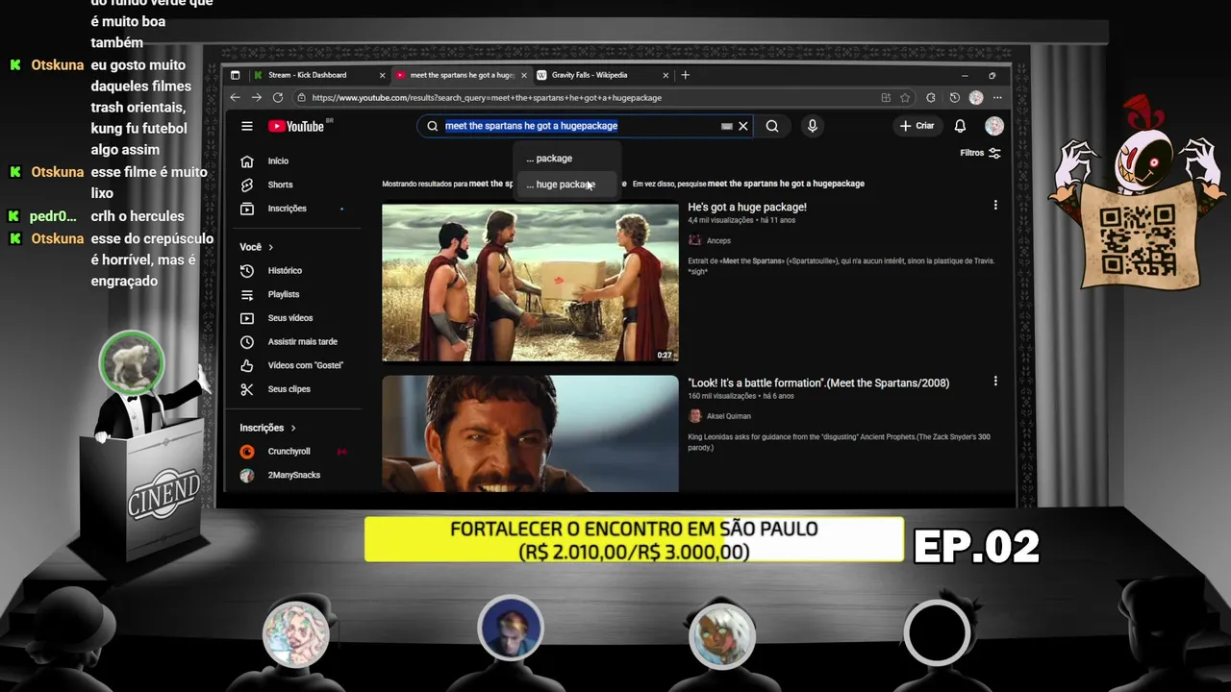Select the '... huge package' search suggestion
This screenshot has width=1231, height=692.
click(x=566, y=185)
